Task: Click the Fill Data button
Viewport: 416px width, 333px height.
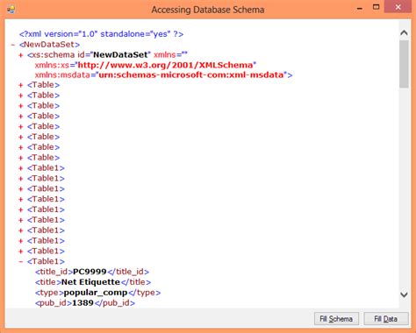Action: point(386,319)
